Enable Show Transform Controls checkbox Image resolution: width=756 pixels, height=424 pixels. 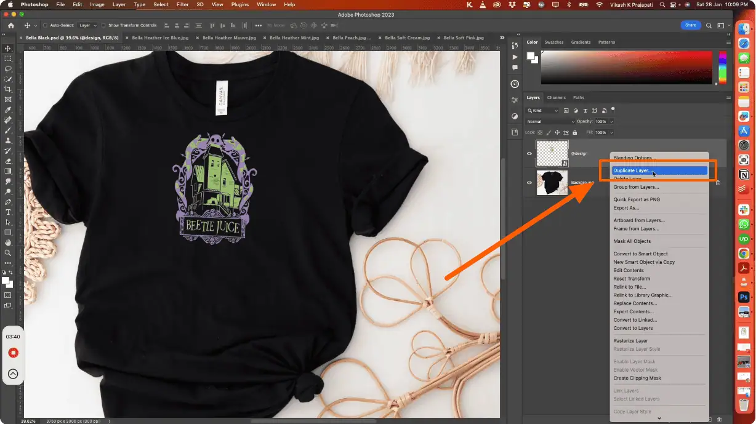(x=103, y=26)
